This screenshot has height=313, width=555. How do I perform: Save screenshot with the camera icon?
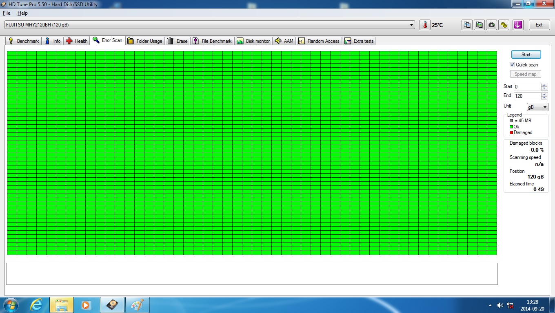coord(492,25)
